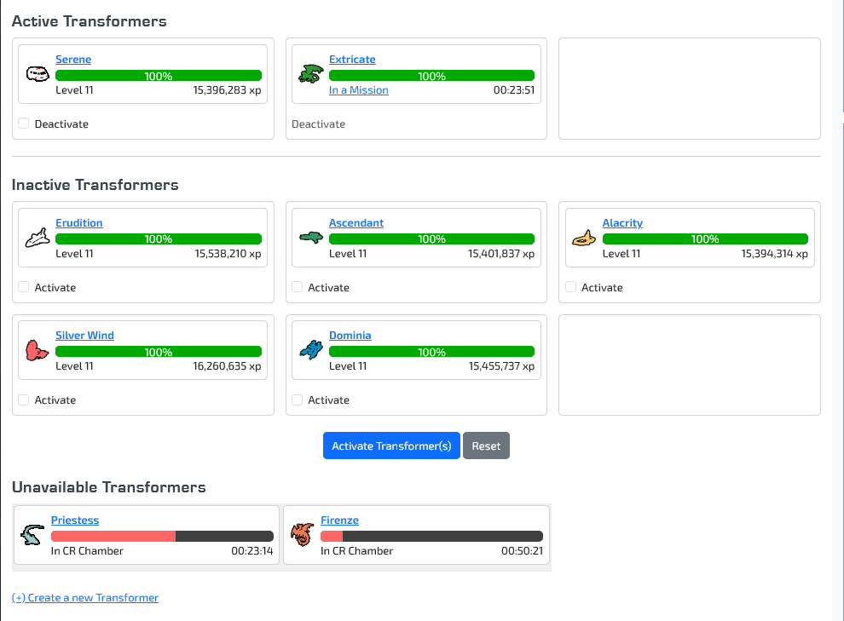The height and width of the screenshot is (621, 844).
Task: Click Erudition's white jet icon
Action: (37, 238)
